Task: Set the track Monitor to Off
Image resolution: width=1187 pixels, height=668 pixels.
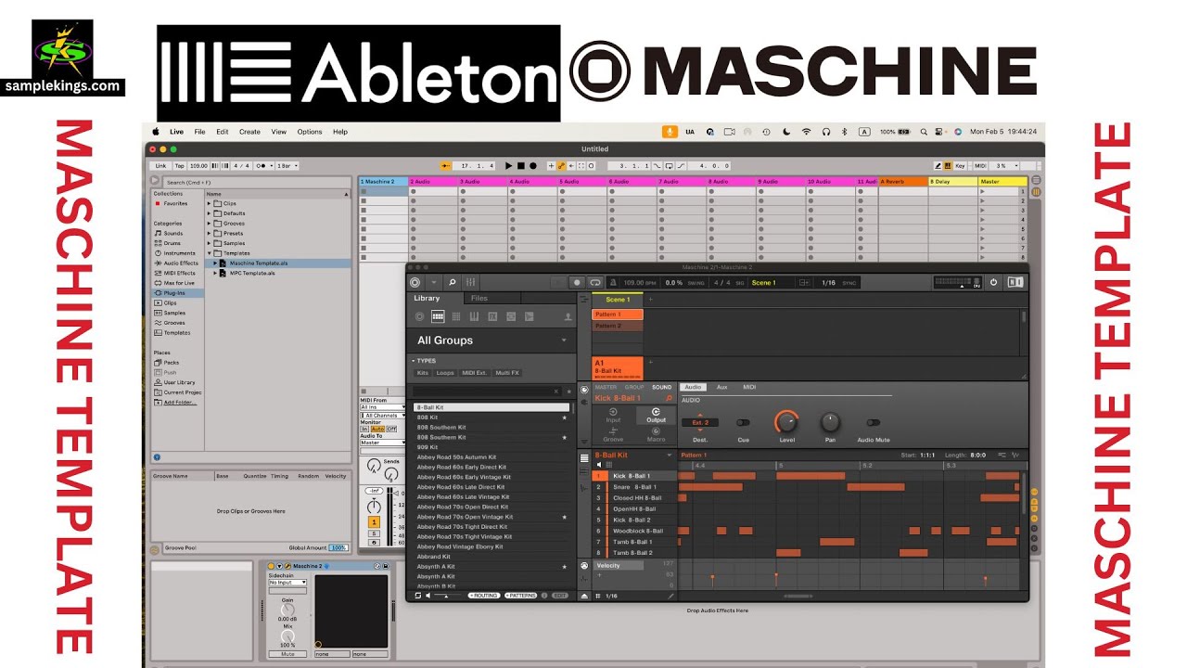Action: [x=391, y=429]
